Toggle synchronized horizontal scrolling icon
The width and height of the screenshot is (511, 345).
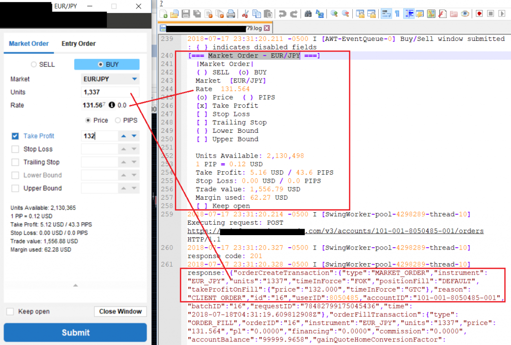[371, 13]
